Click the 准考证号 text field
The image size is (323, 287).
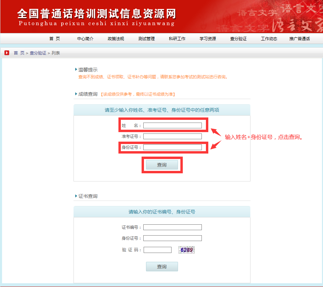click(x=172, y=137)
